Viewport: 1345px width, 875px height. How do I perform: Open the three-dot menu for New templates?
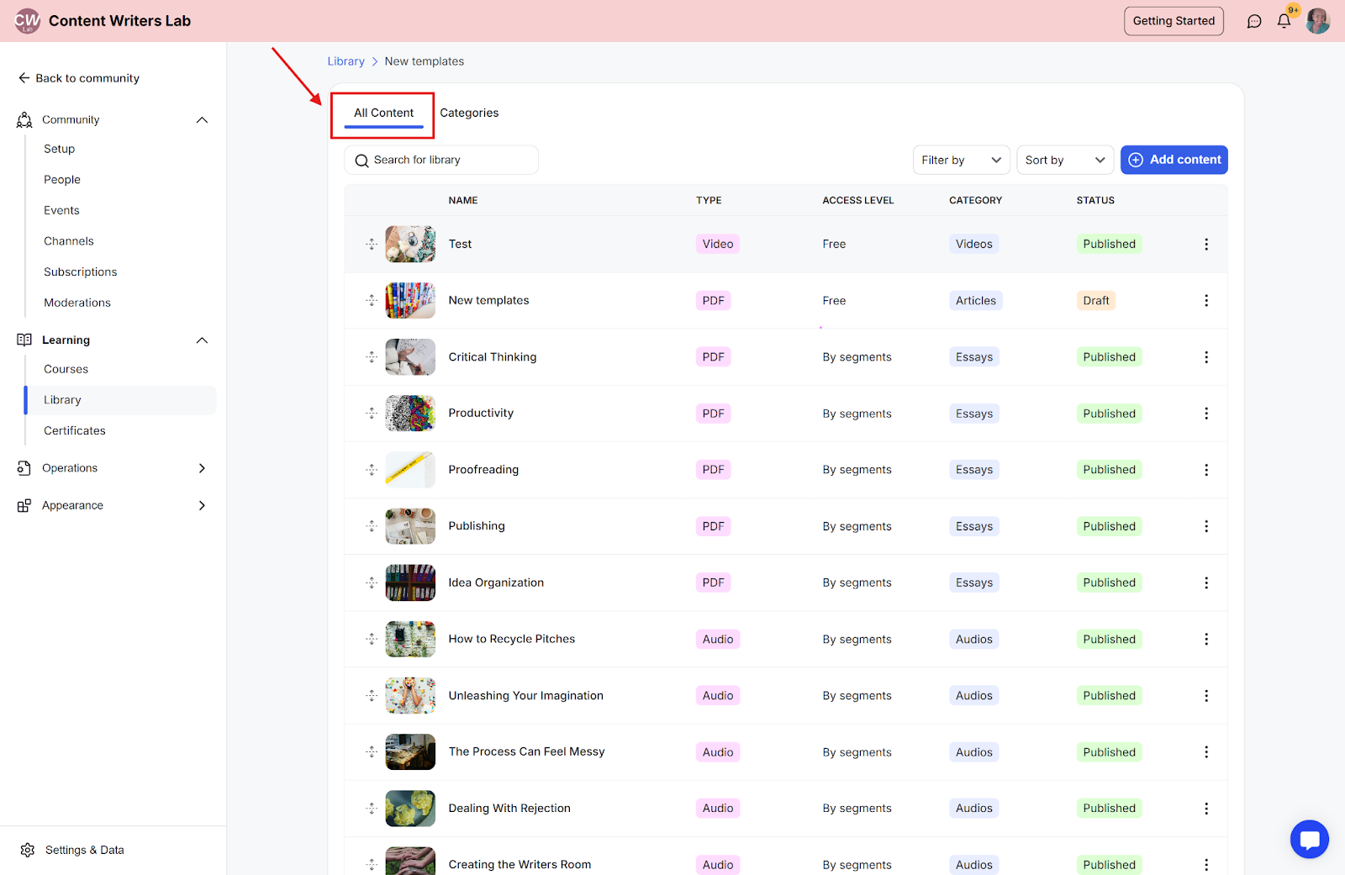[1206, 301]
